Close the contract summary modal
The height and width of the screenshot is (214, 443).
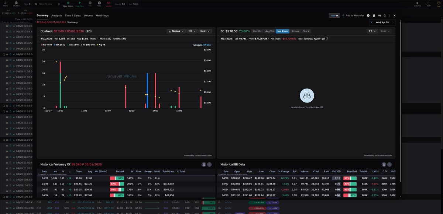395,15
